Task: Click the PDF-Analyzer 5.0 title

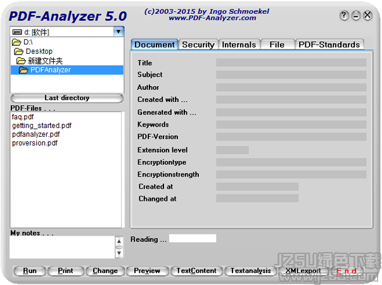Action: pos(68,16)
